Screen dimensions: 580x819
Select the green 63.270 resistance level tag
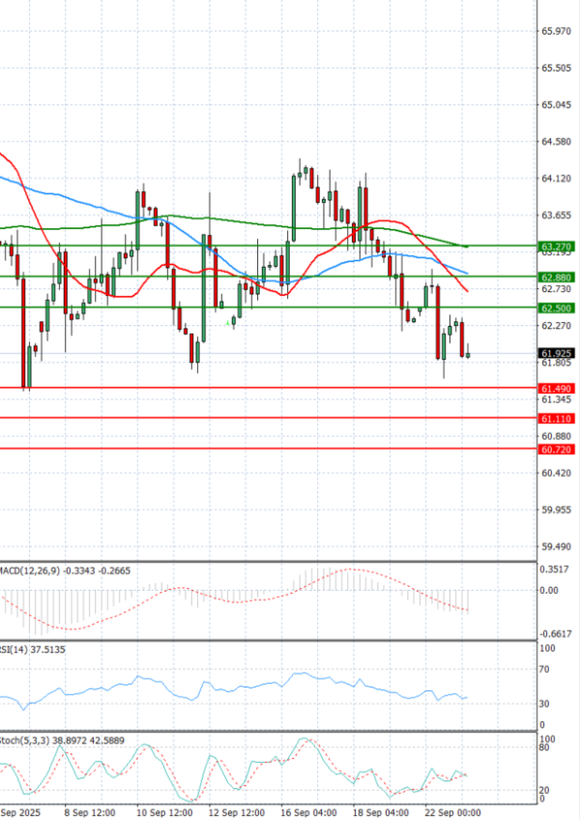[557, 247]
